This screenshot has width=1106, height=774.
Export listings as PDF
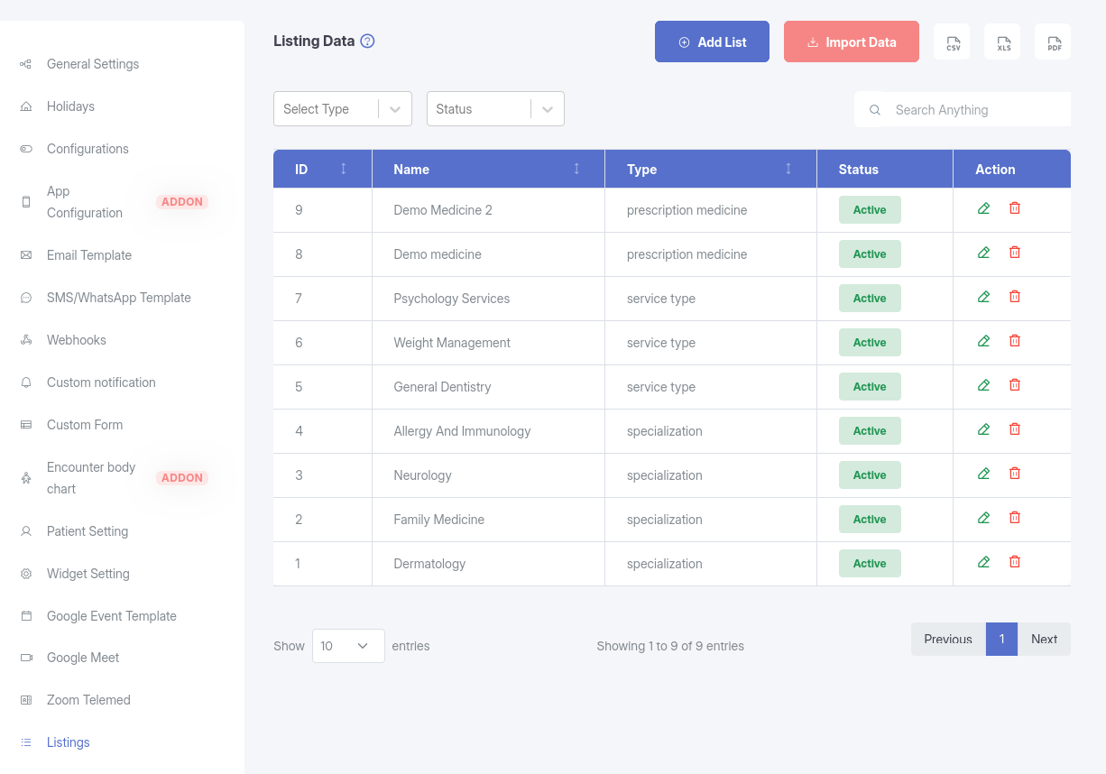click(x=1054, y=42)
